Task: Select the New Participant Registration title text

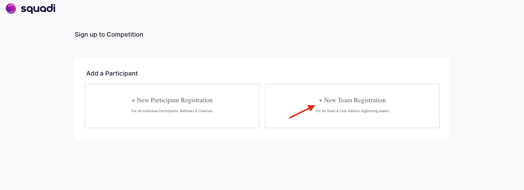Action: click(x=174, y=100)
